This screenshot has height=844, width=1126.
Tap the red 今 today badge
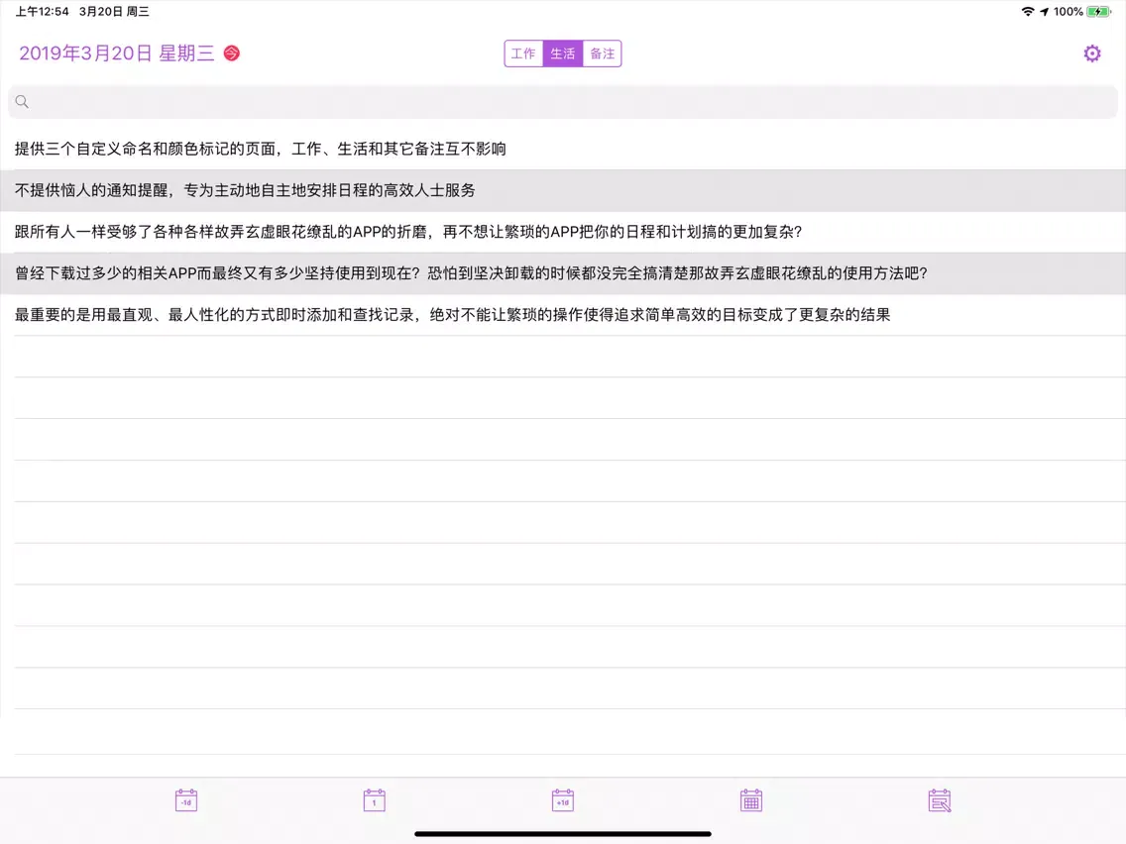pyautogui.click(x=231, y=53)
